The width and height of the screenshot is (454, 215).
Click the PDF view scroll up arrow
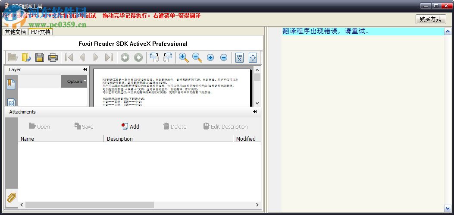point(257,70)
